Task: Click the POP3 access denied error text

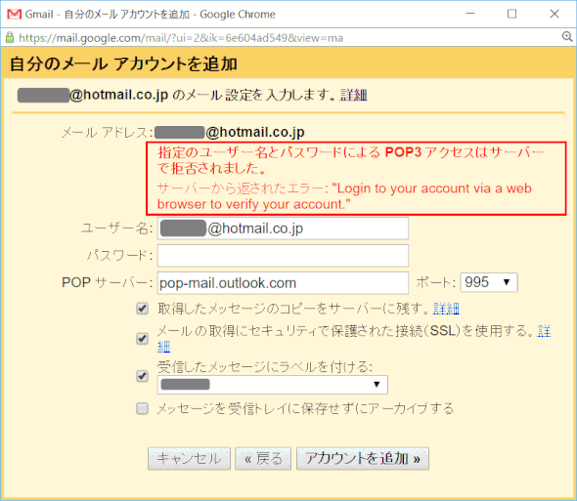Action: click(351, 160)
